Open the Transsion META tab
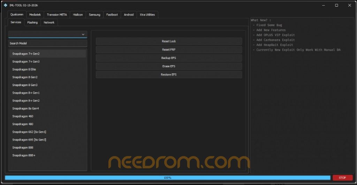 [x=57, y=15]
